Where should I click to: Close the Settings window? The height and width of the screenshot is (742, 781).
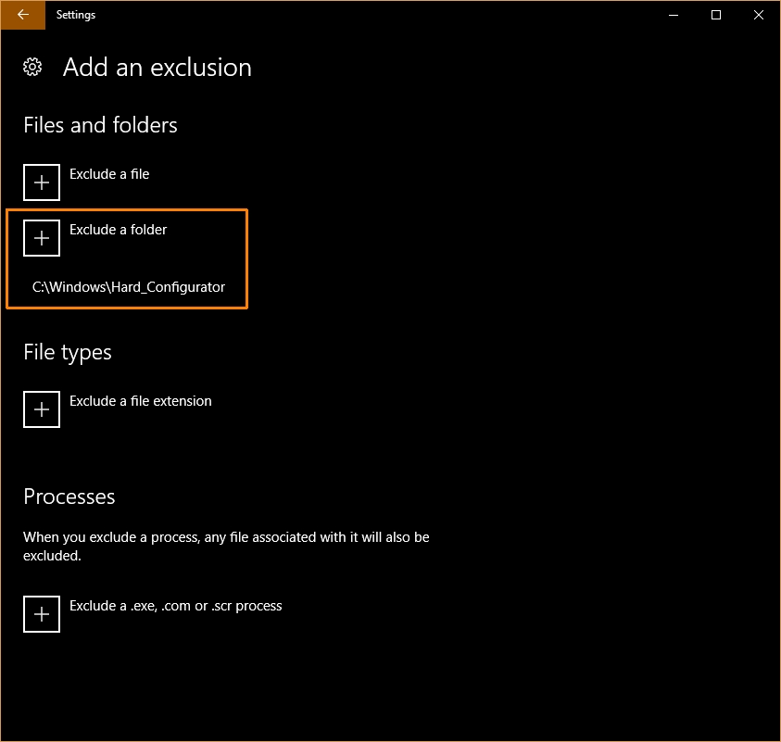point(759,15)
